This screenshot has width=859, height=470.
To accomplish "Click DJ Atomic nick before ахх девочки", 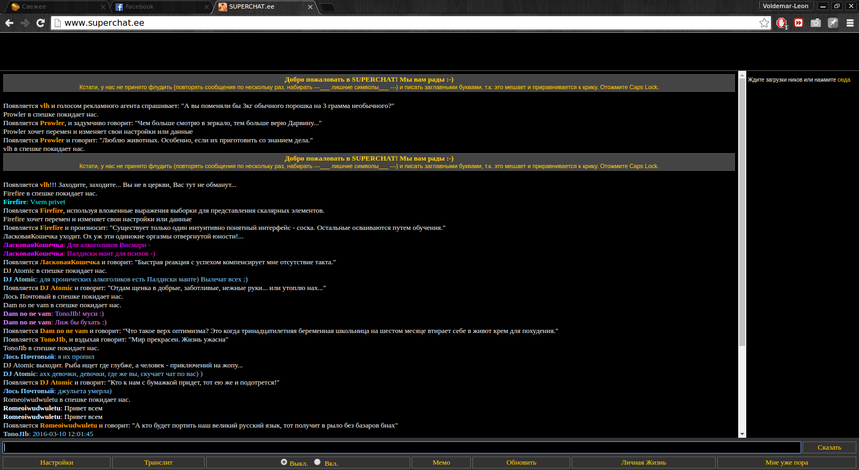I will pyautogui.click(x=19, y=374).
